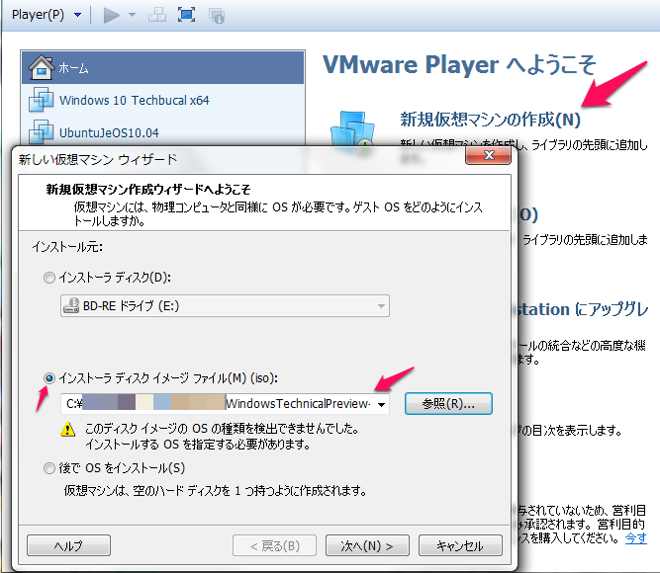Click the VMware Player へようこそ heading
The height and width of the screenshot is (573, 660).
point(459,65)
